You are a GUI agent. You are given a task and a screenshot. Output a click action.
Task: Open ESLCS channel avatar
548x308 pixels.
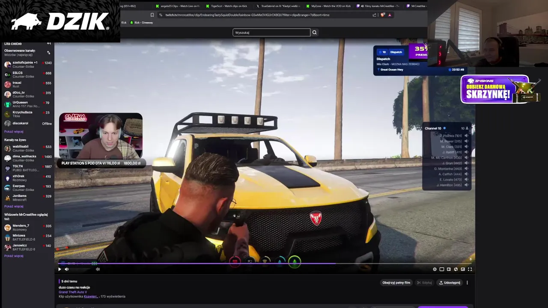click(7, 74)
